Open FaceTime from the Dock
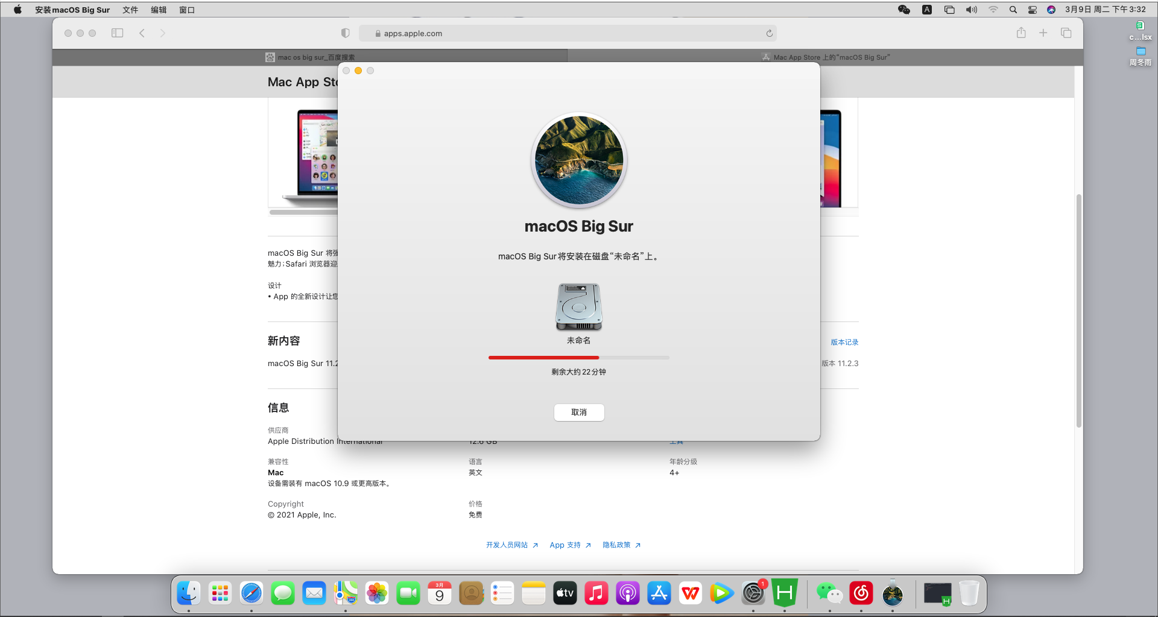The width and height of the screenshot is (1158, 617). pyautogui.click(x=408, y=593)
